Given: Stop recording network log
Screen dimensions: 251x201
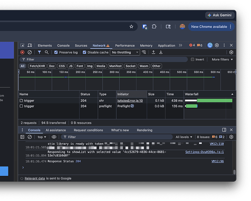Looking at the screenshot, I should pos(23,52).
